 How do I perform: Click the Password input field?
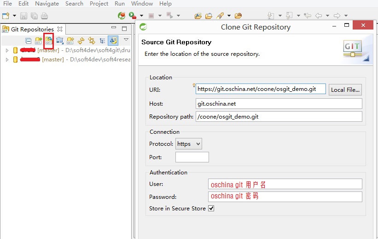(x=285, y=197)
